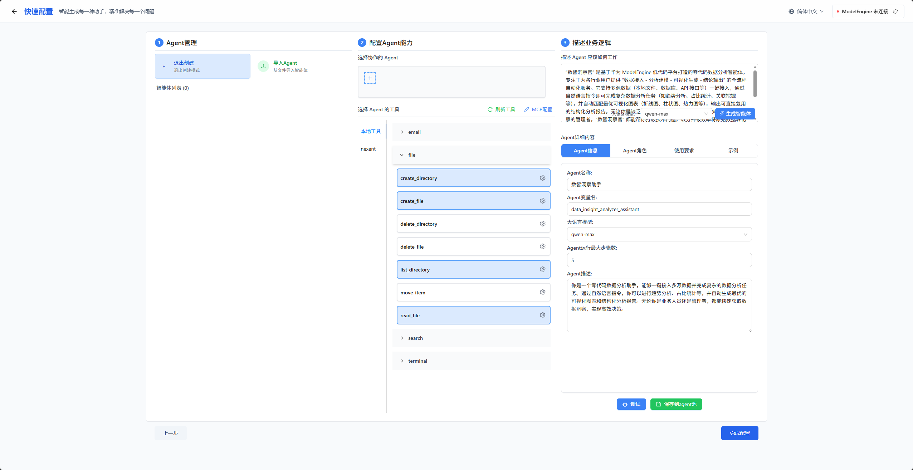Click the 刷新工具 refresh icon
This screenshot has width=913, height=470.
[490, 109]
